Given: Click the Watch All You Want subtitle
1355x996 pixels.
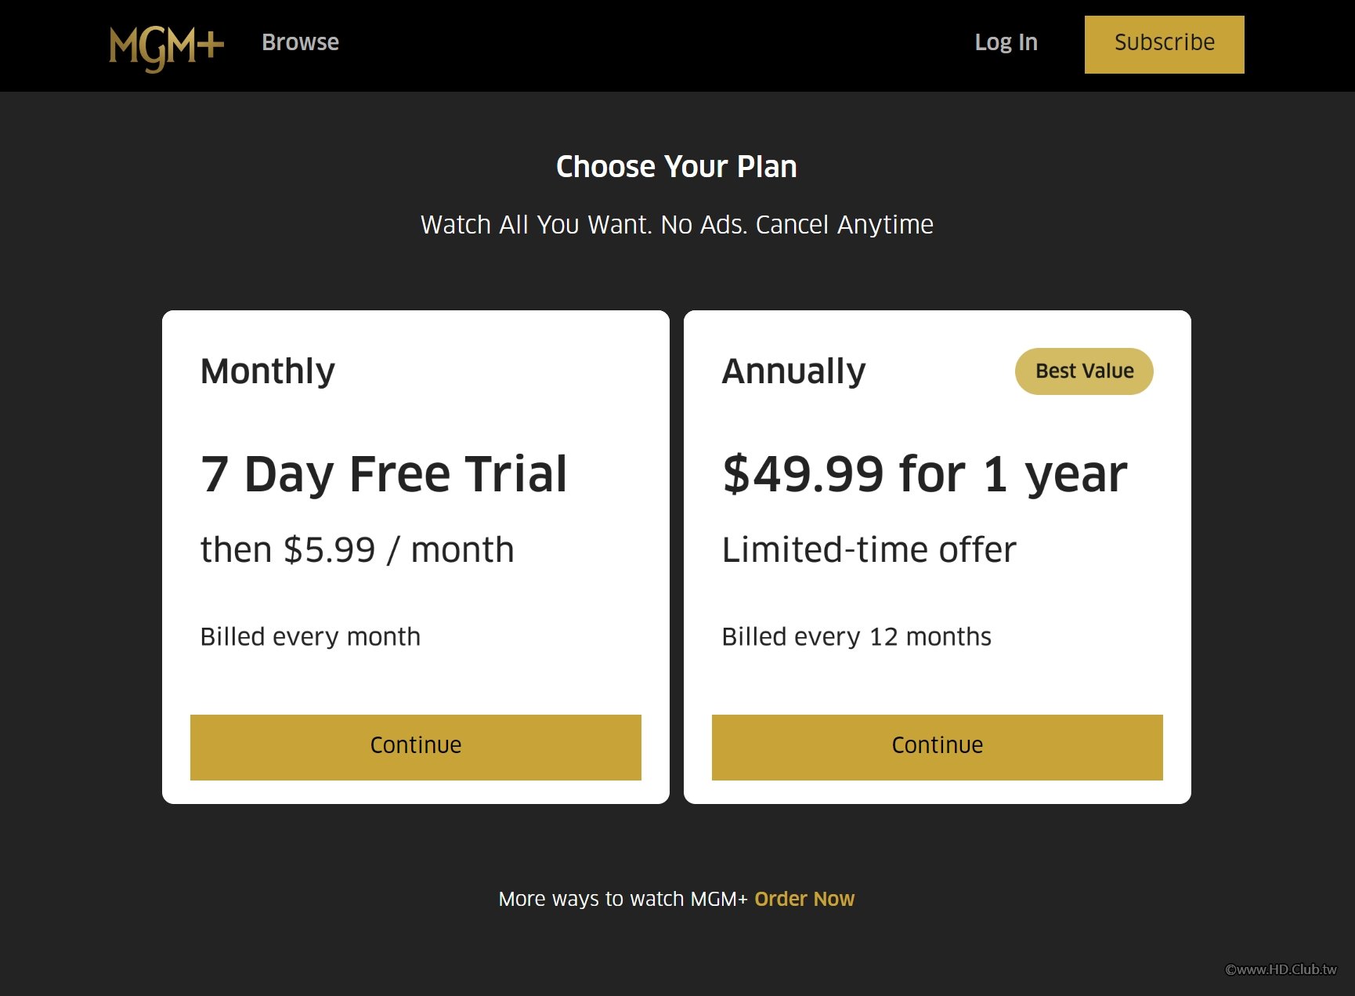Looking at the screenshot, I should click(677, 225).
